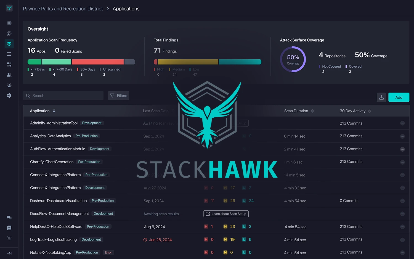The width and height of the screenshot is (414, 259).
Task: Click the Add button
Action: (x=399, y=97)
